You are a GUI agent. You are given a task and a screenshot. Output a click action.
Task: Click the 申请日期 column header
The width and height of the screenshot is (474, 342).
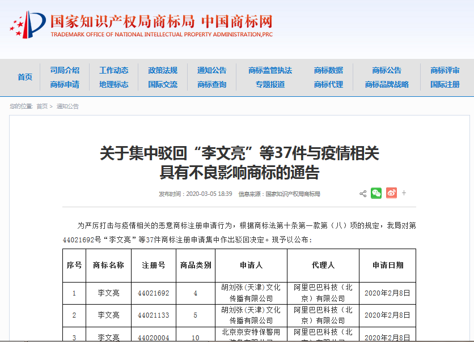click(388, 266)
